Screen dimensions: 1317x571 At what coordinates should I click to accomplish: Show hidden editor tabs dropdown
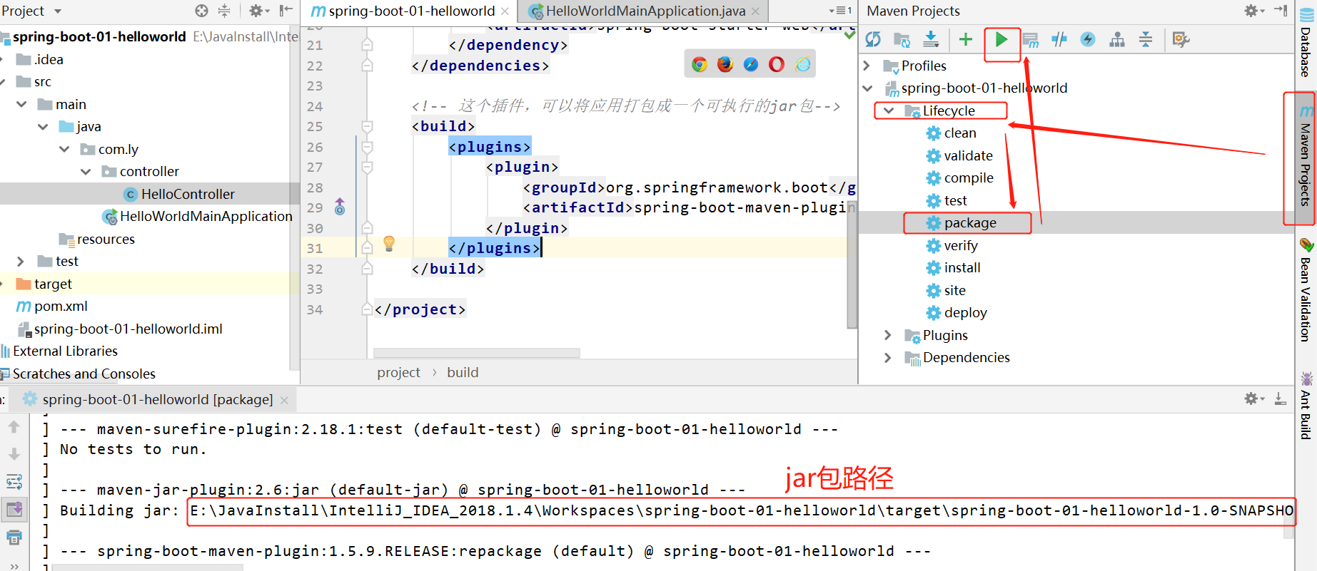point(840,11)
